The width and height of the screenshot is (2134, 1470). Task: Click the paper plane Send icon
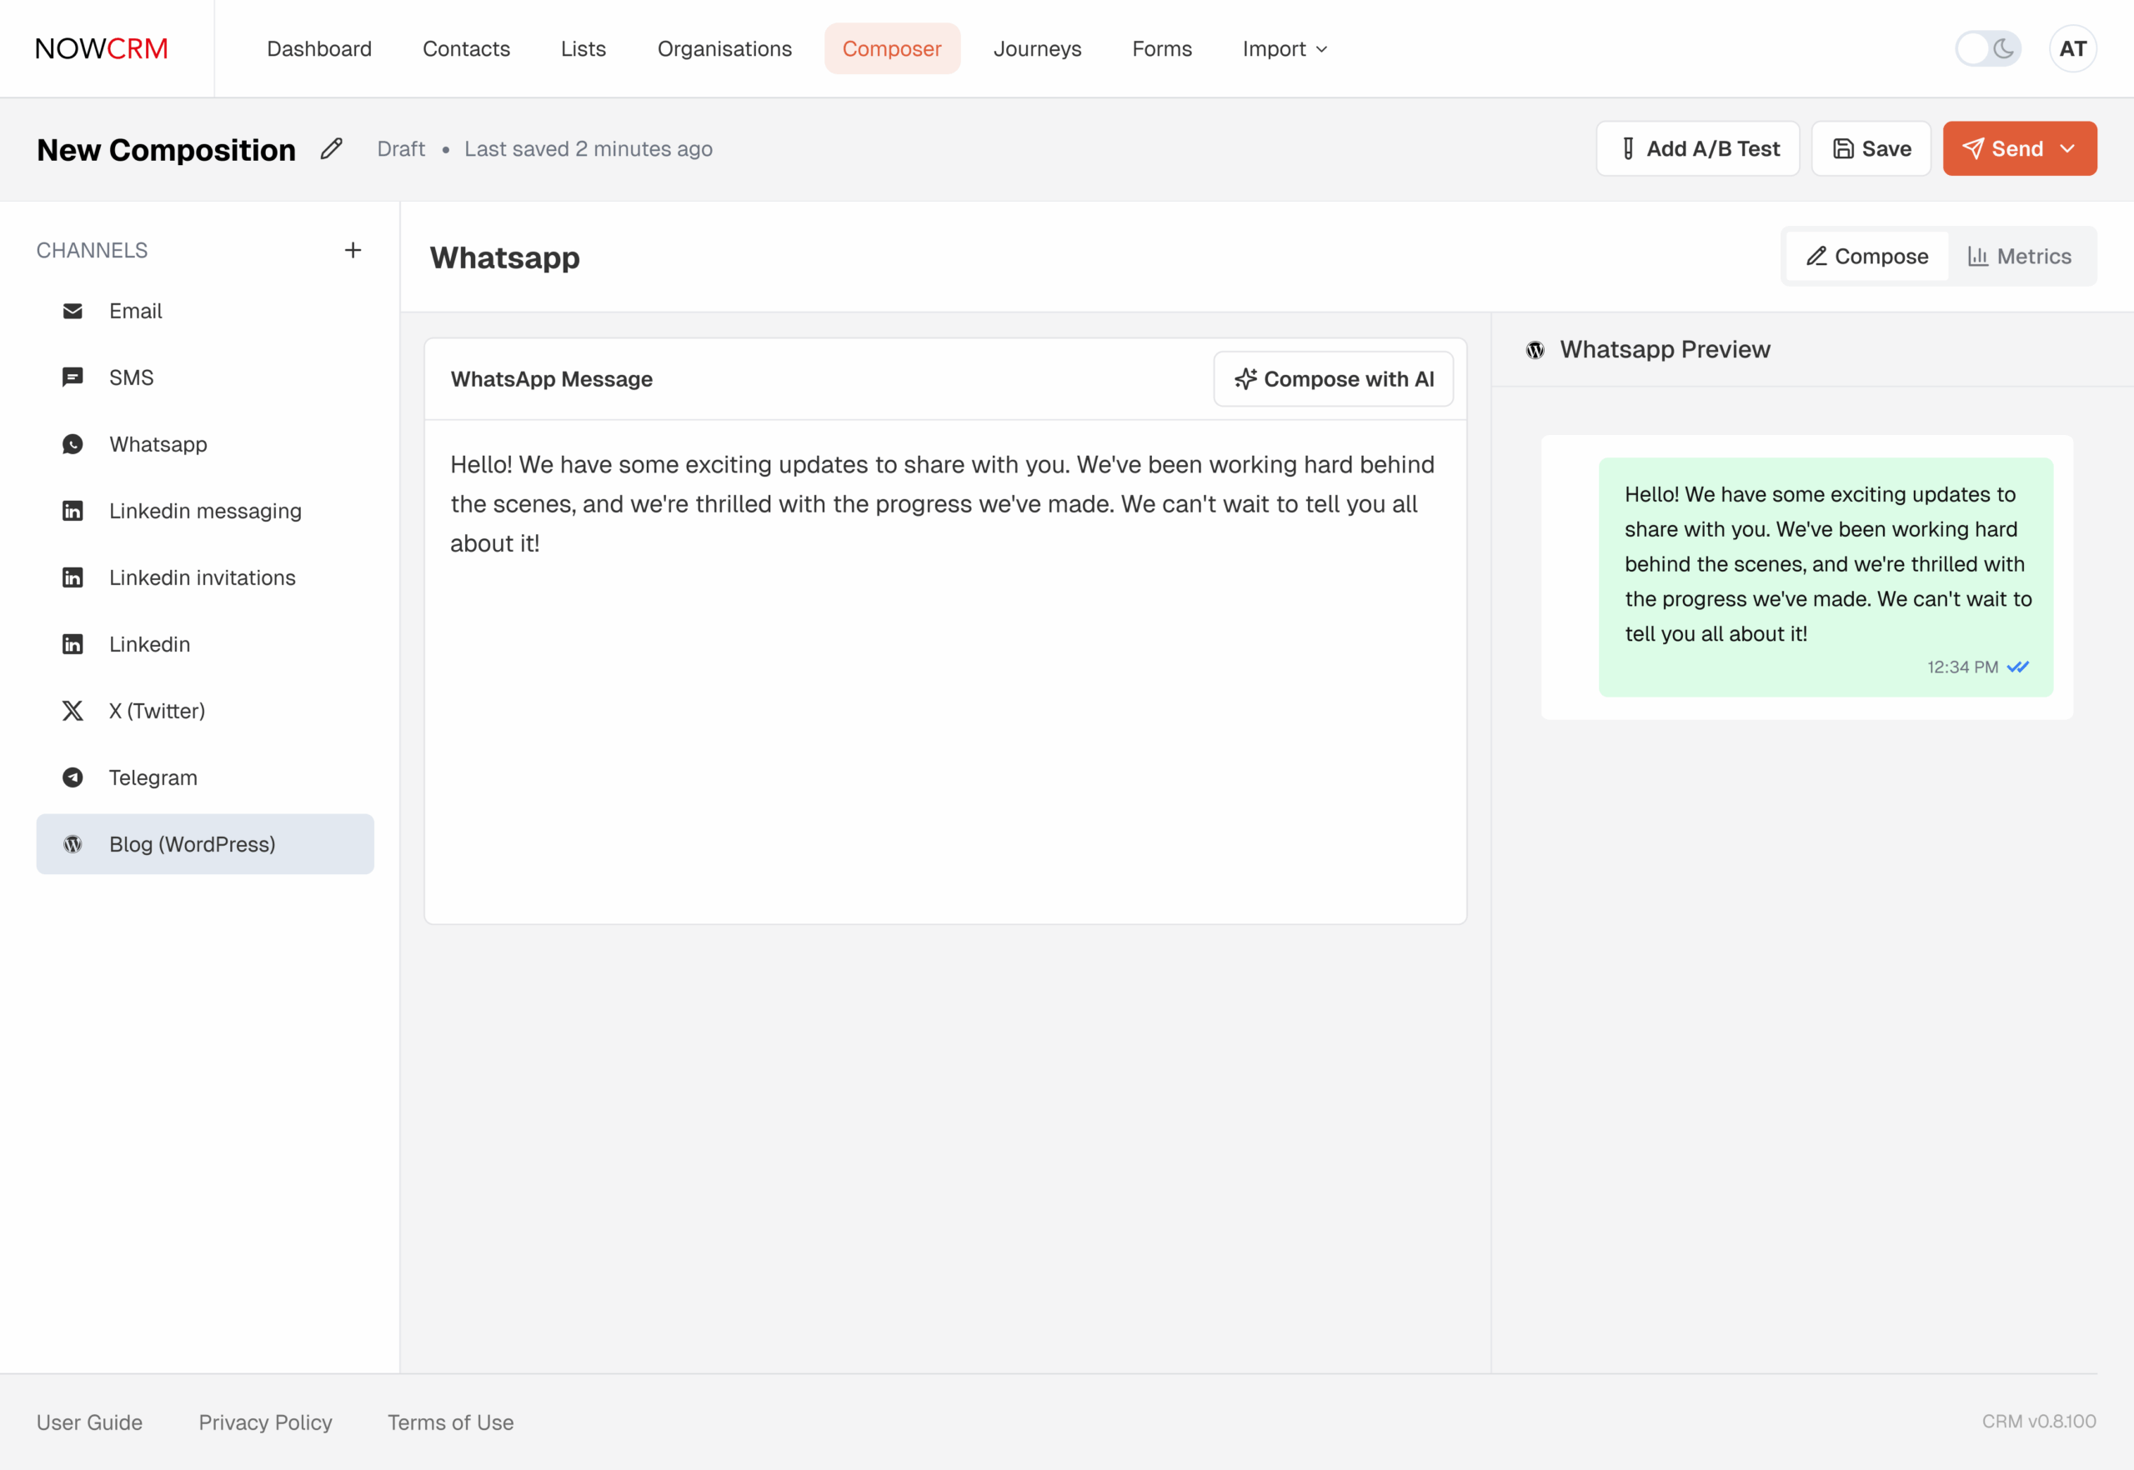(1973, 149)
